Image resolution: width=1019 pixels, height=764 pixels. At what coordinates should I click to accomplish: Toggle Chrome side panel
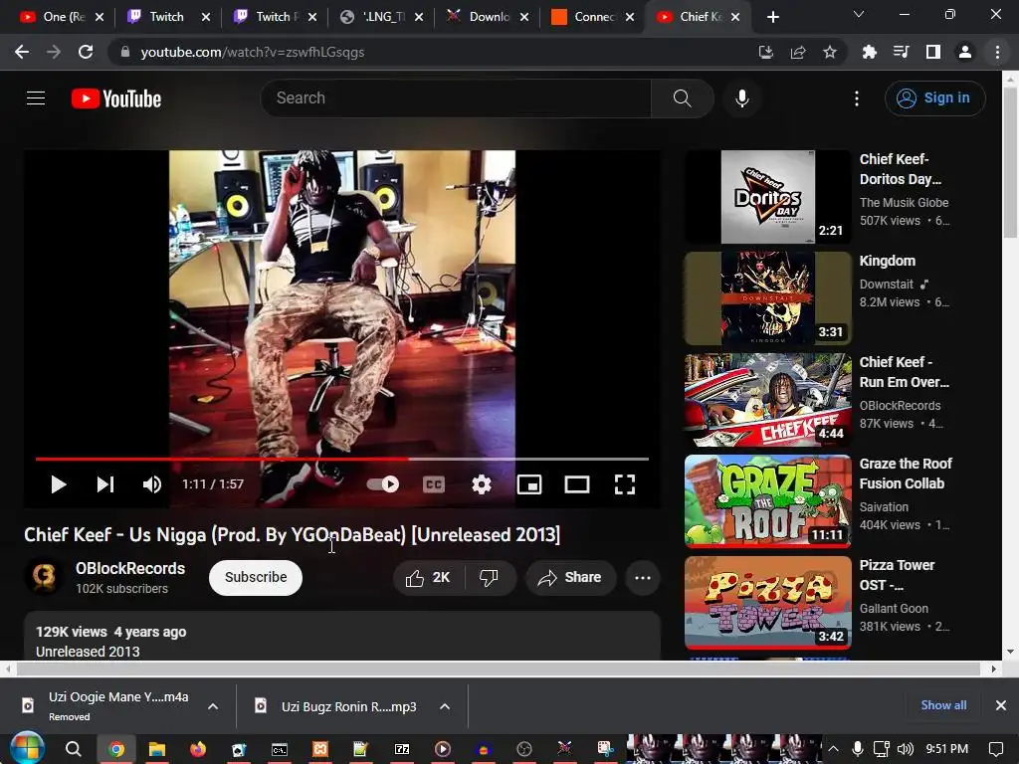[933, 52]
